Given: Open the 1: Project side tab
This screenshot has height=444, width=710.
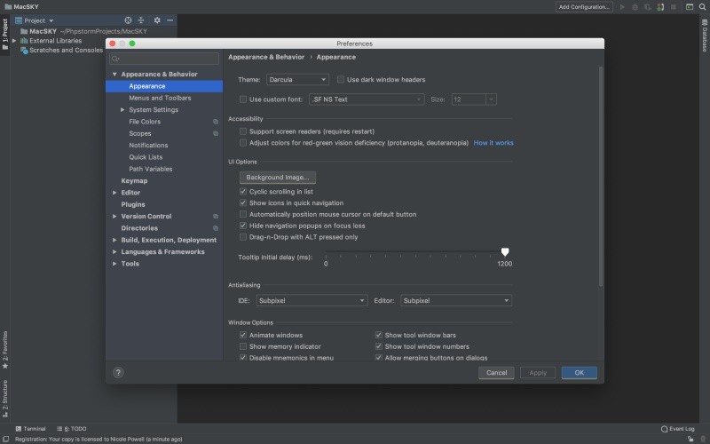Looking at the screenshot, I should (5, 35).
